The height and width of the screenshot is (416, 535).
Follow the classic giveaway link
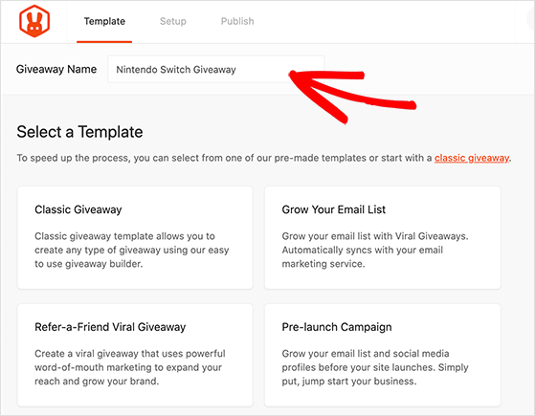tap(472, 158)
